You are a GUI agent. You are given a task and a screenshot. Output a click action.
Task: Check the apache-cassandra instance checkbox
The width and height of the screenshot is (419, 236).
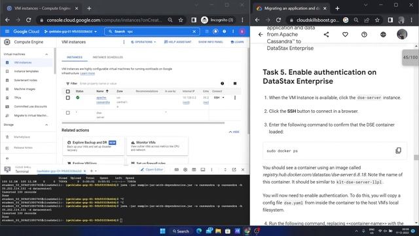pos(68,98)
